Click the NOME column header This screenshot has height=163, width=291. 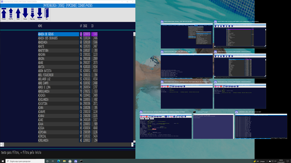tap(40, 26)
